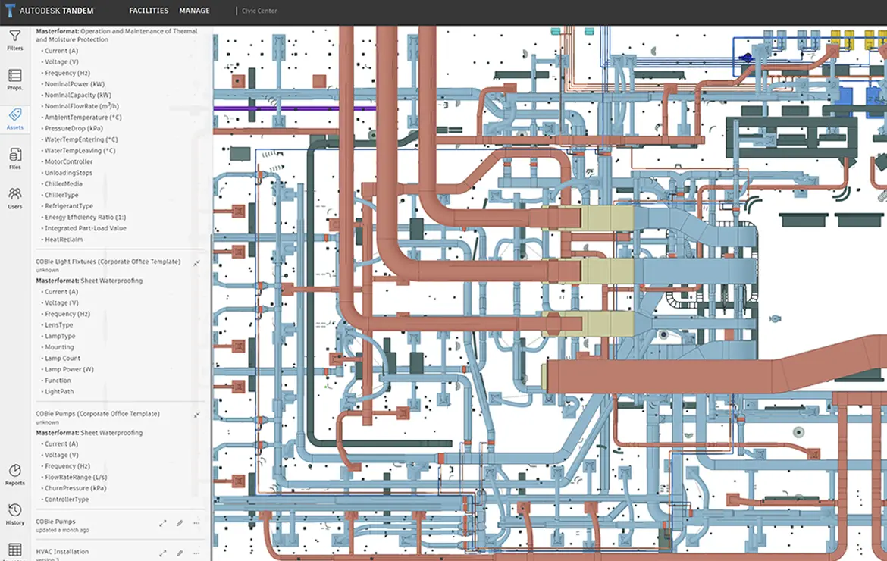Click the Lamp Count parameter

(63, 358)
